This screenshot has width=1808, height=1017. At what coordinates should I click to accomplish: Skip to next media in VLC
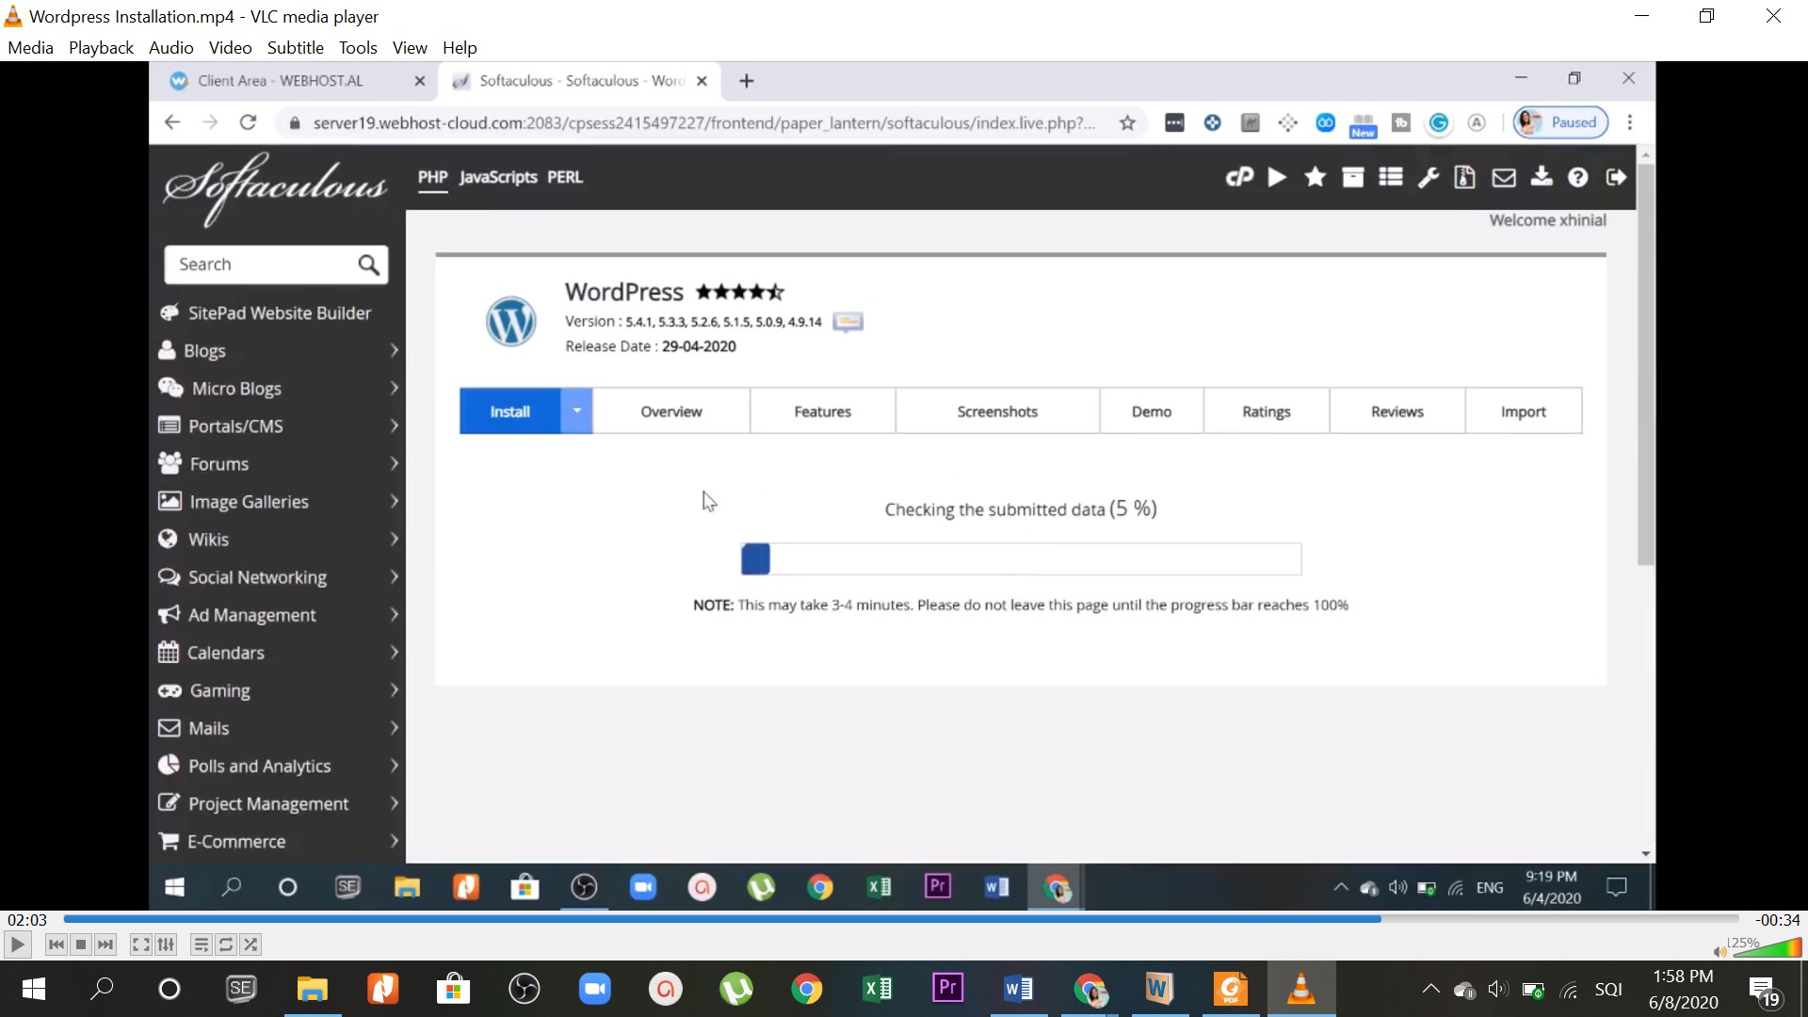[x=105, y=944]
